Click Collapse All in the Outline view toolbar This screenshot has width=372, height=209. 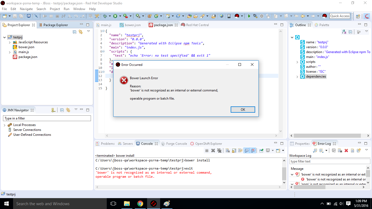(x=350, y=32)
